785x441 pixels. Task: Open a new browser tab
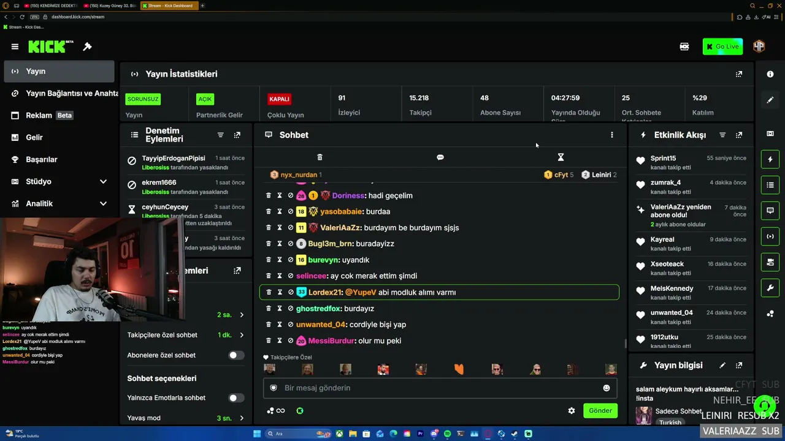pyautogui.click(x=202, y=6)
